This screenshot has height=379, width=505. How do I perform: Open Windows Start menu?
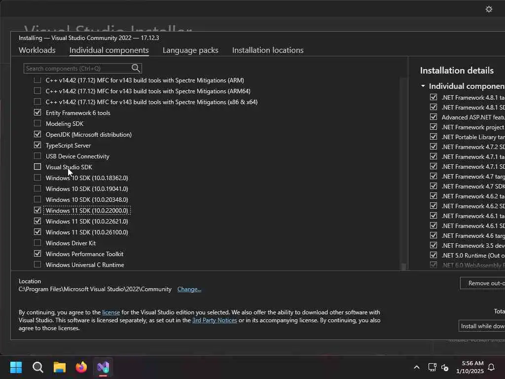pos(16,367)
